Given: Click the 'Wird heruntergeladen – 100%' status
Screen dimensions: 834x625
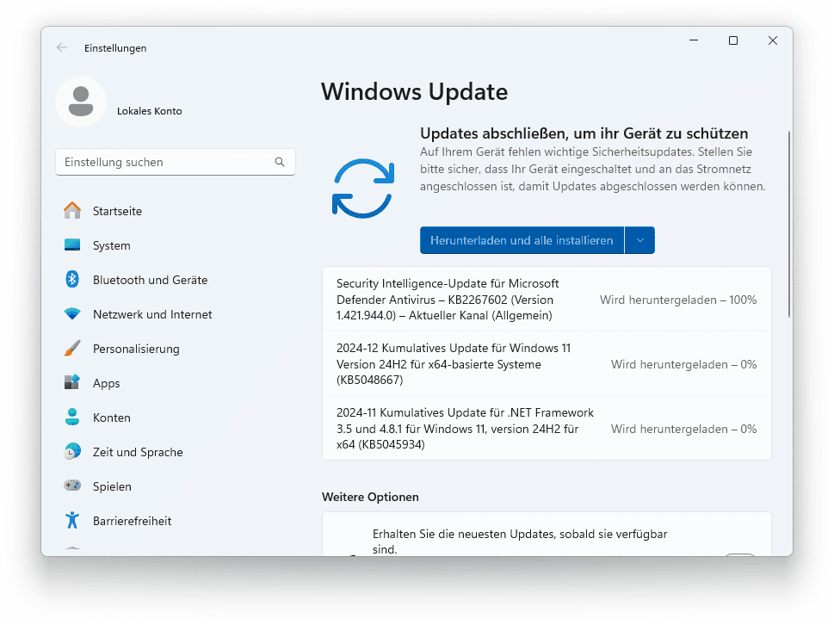Looking at the screenshot, I should pyautogui.click(x=678, y=300).
